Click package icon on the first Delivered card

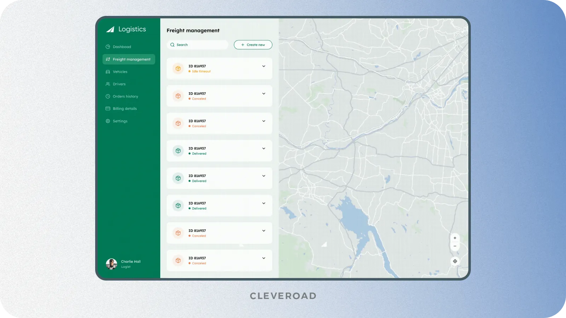click(x=178, y=151)
